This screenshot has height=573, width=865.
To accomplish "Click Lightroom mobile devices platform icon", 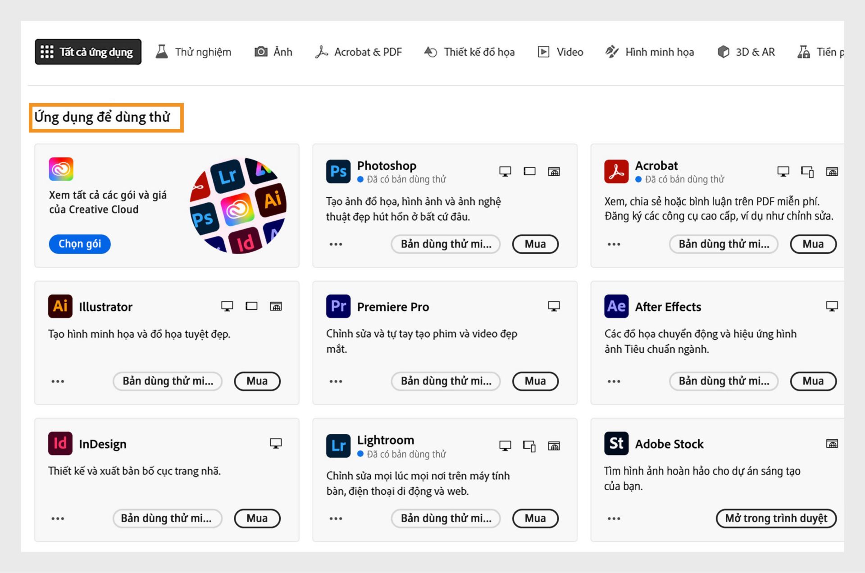I will tap(529, 446).
